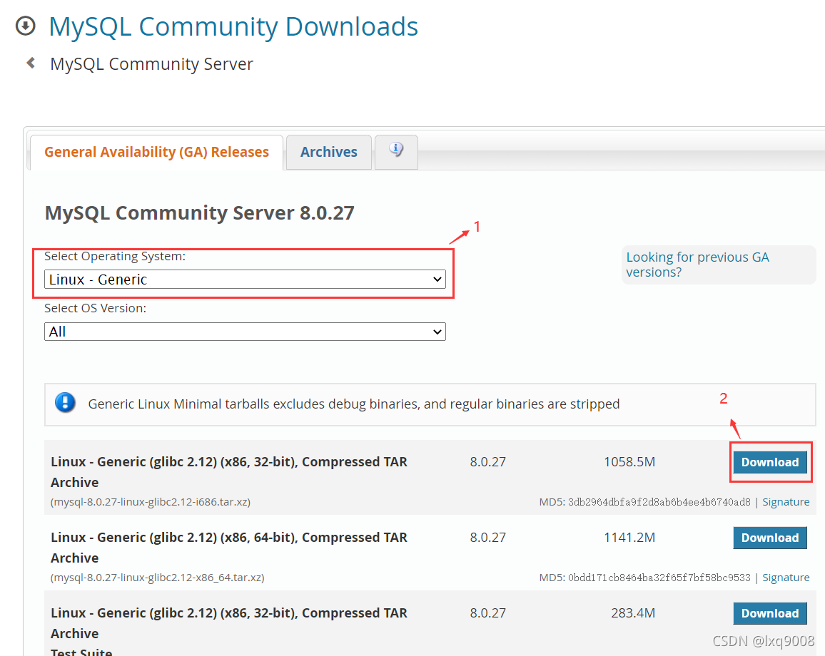Click the download circle icon beside page title
The width and height of the screenshot is (825, 656).
click(25, 26)
